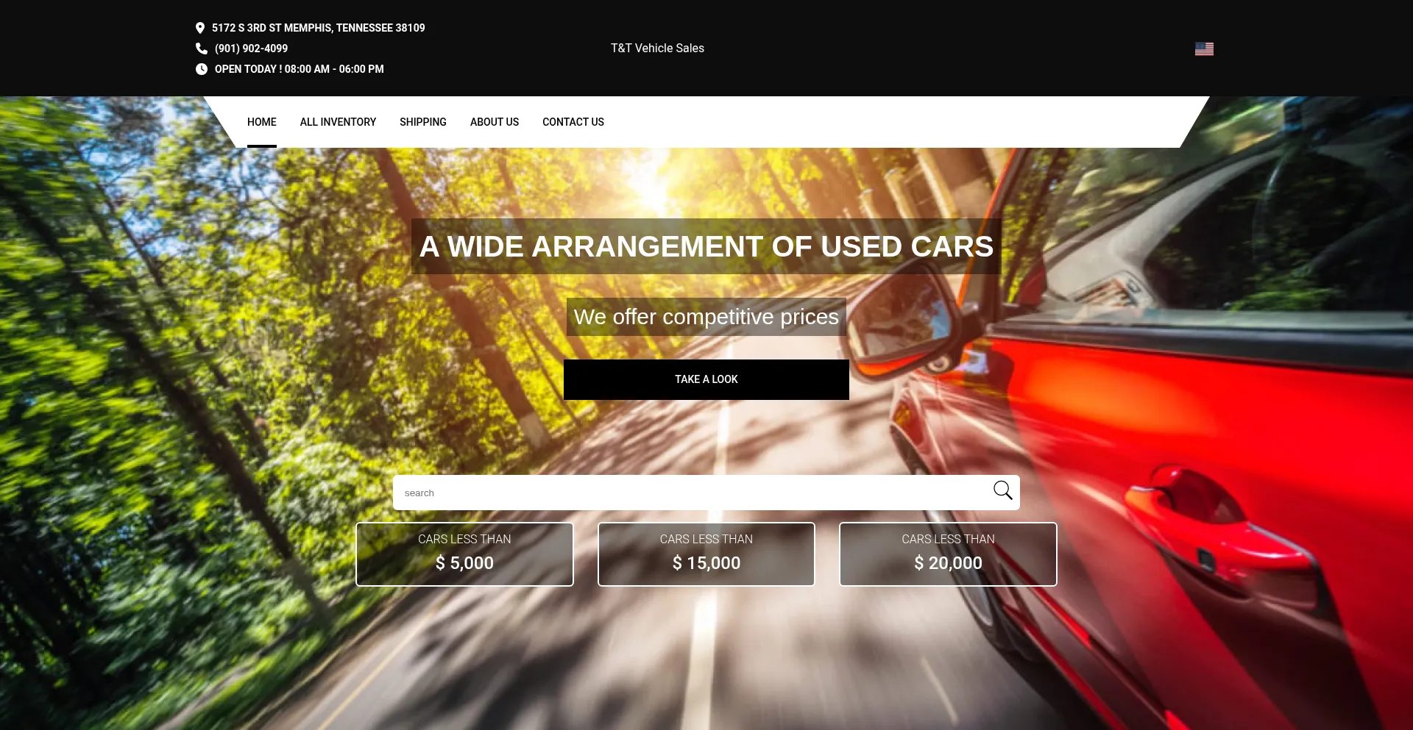Image resolution: width=1413 pixels, height=730 pixels.
Task: Open the Home menu item
Action: point(261,122)
